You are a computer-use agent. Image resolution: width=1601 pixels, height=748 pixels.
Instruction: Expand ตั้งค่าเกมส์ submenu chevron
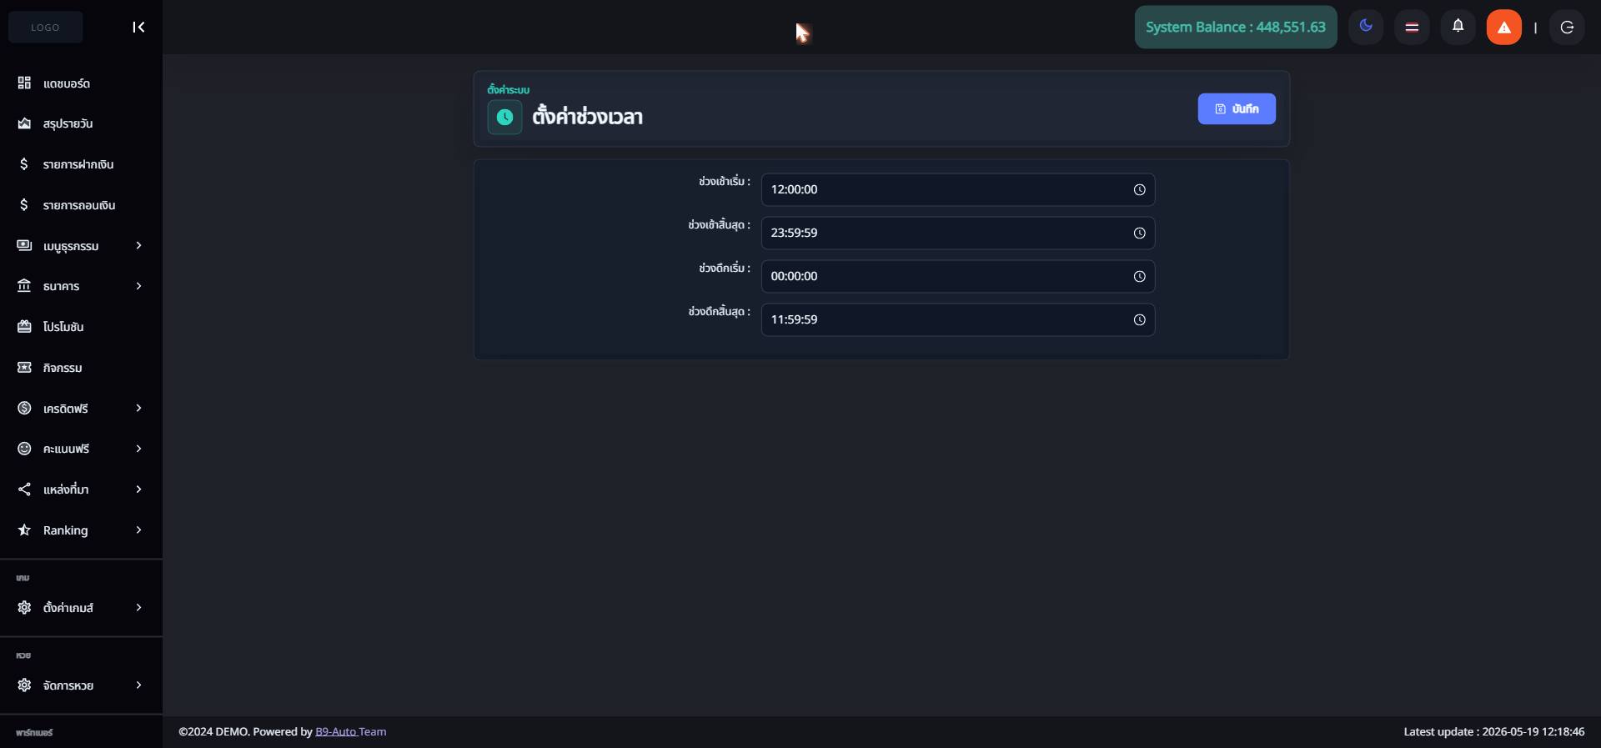[x=138, y=607]
